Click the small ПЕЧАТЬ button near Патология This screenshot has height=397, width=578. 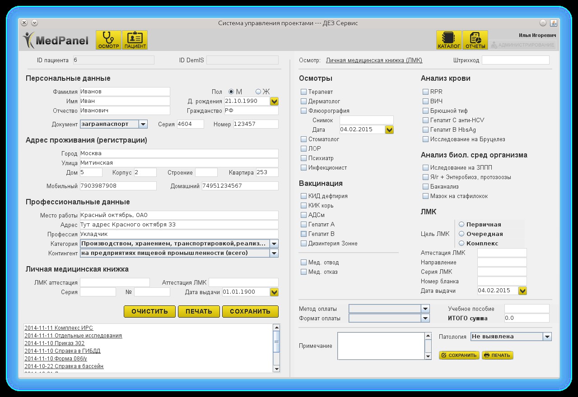pyautogui.click(x=498, y=355)
